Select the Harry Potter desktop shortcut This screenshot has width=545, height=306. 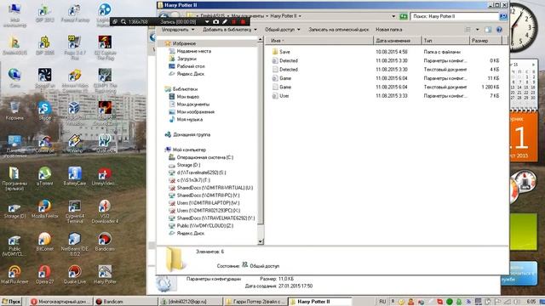point(105,275)
